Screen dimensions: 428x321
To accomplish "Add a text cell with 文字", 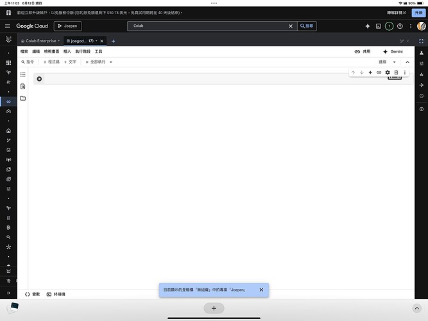I will pos(70,62).
